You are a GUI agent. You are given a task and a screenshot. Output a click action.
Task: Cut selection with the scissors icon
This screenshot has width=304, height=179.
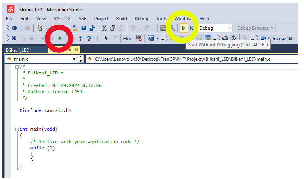tap(104, 28)
